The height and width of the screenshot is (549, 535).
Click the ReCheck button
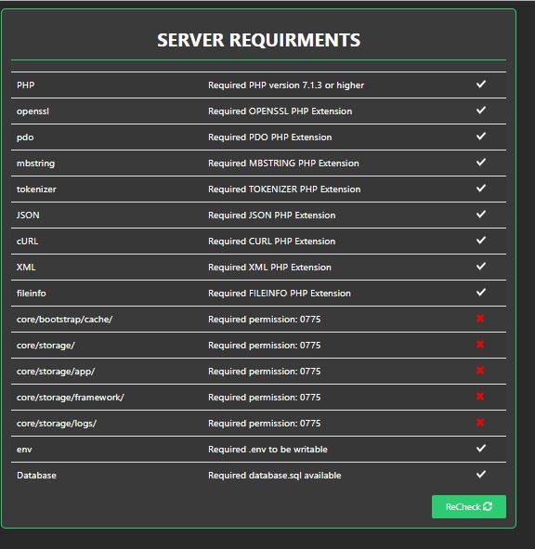(x=469, y=506)
